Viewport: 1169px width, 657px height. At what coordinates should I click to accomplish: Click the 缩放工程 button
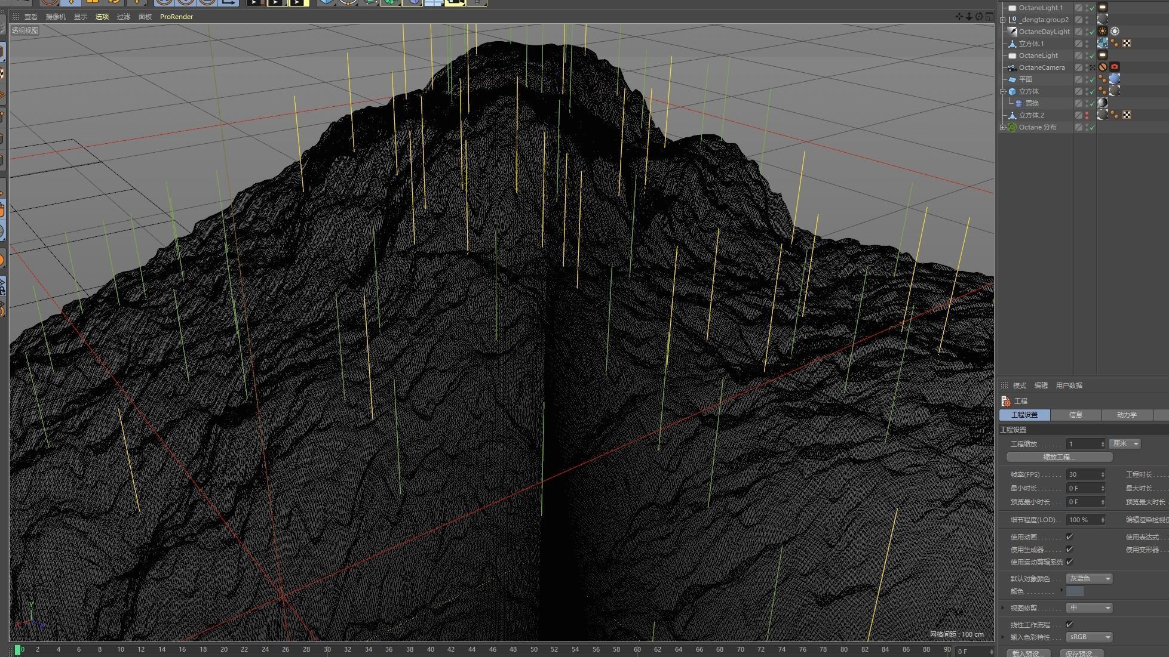pyautogui.click(x=1059, y=457)
